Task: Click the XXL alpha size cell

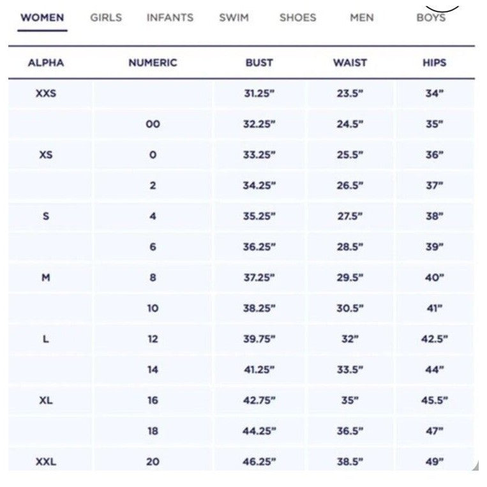Action: click(x=46, y=462)
